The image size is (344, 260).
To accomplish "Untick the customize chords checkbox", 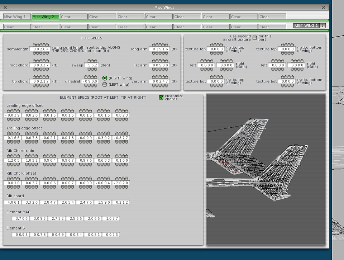I will pyautogui.click(x=161, y=97).
